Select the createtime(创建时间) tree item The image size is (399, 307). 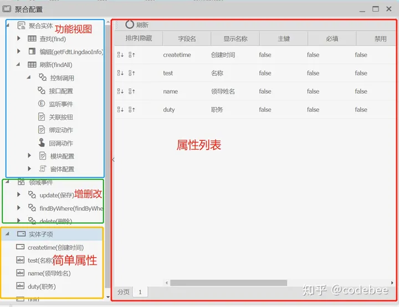pyautogui.click(x=55, y=248)
